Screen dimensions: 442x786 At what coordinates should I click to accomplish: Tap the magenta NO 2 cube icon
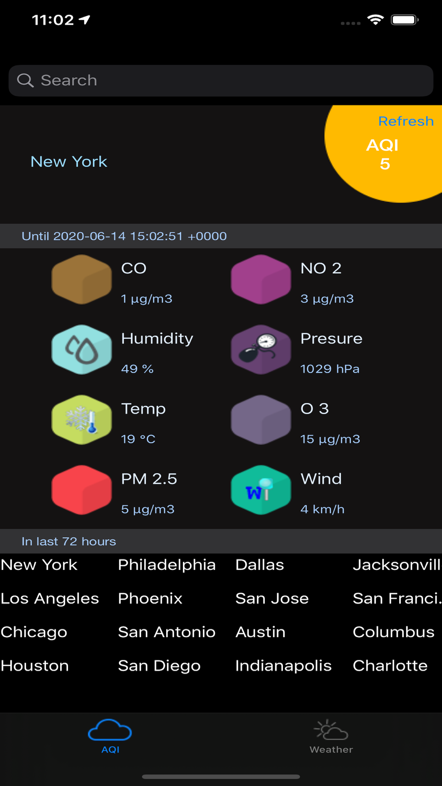[x=261, y=279]
